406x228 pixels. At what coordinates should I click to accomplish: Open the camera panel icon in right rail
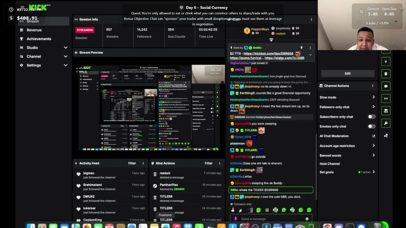point(386,111)
